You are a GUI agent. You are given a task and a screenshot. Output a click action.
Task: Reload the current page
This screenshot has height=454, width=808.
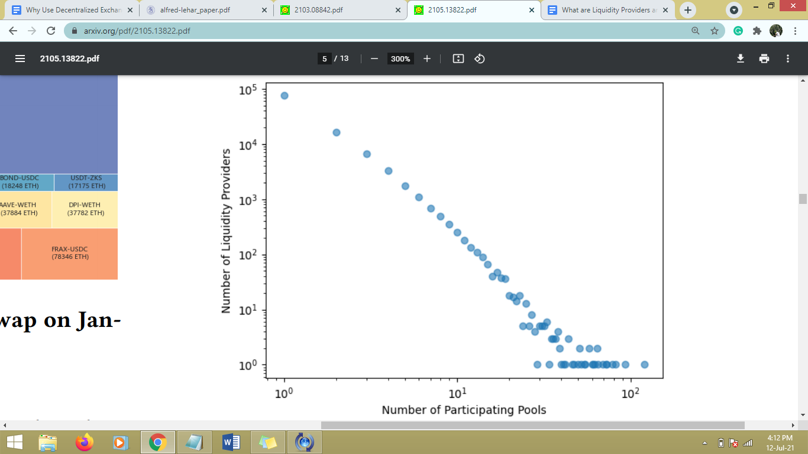click(51, 31)
